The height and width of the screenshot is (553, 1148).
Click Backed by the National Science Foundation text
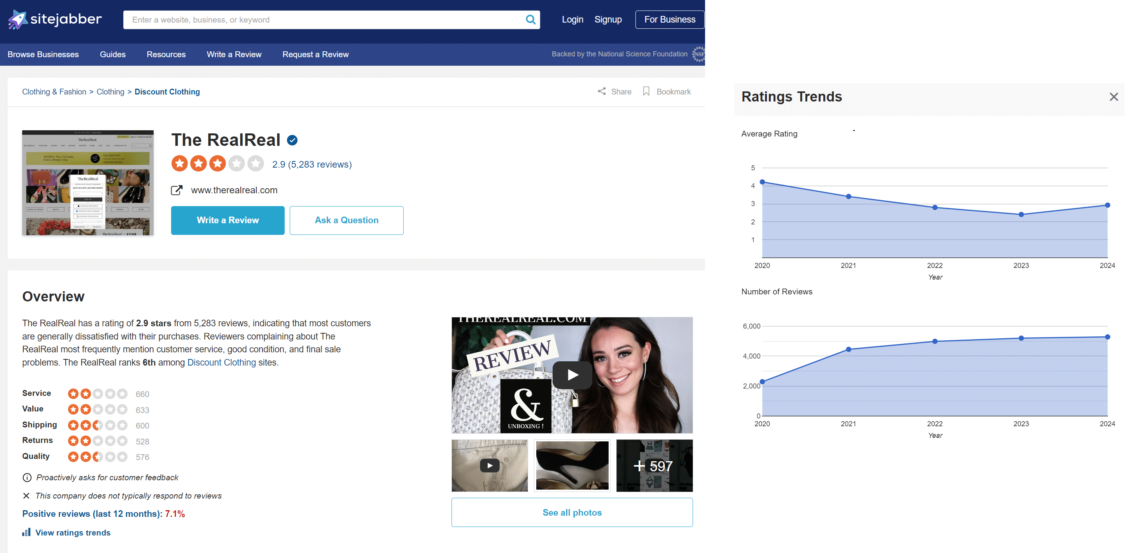[x=619, y=54]
